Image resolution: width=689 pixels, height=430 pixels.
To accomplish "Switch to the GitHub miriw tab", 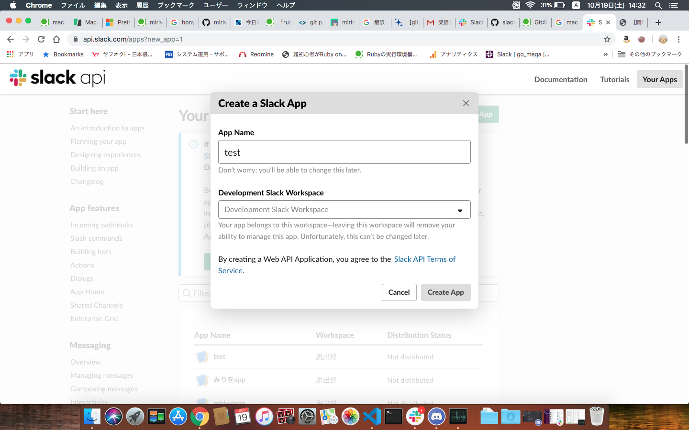I will point(215,22).
